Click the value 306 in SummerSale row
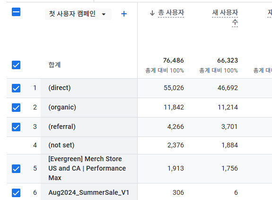 click(x=178, y=192)
